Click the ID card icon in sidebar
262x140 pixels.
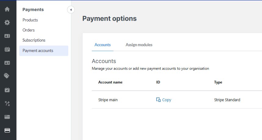click(7, 63)
